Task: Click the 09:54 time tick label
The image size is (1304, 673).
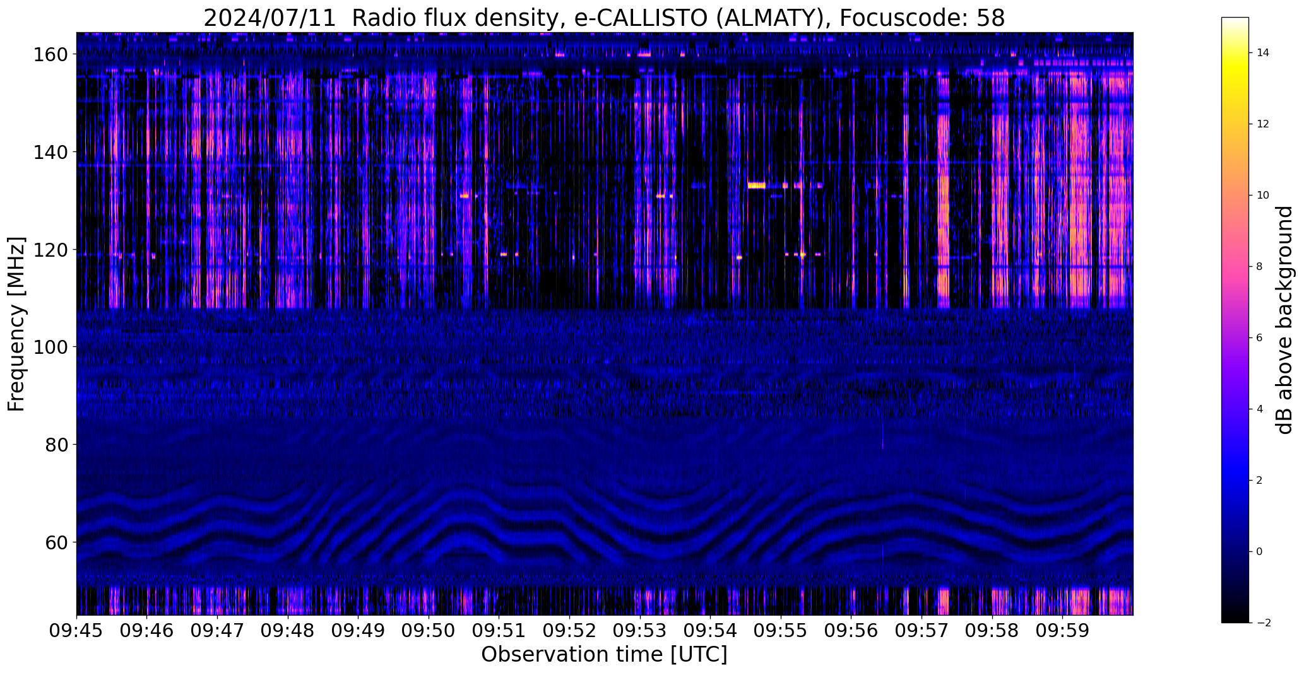Action: [711, 630]
